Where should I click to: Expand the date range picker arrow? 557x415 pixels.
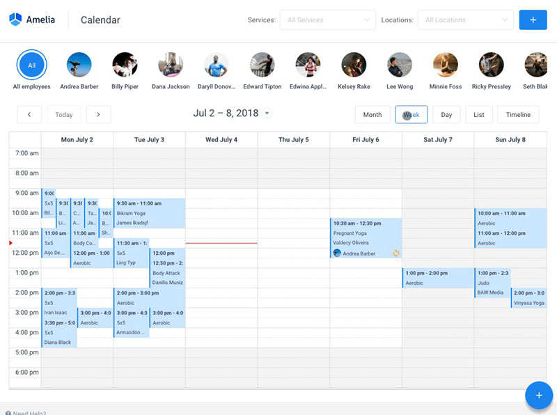267,113
